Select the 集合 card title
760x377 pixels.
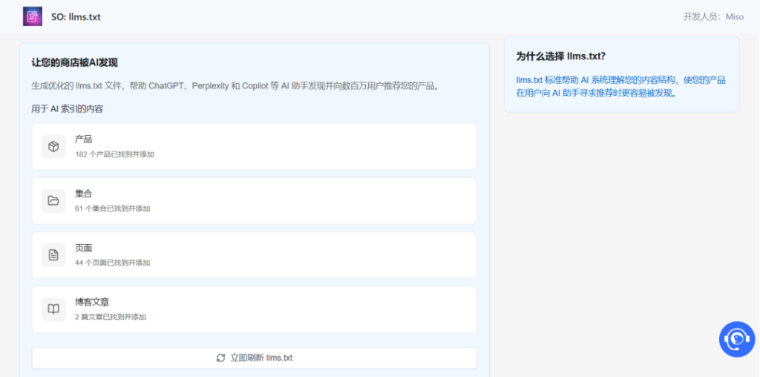pos(83,194)
